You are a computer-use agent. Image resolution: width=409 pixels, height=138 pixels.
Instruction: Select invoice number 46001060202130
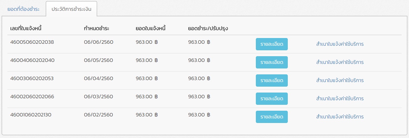(x=31, y=115)
